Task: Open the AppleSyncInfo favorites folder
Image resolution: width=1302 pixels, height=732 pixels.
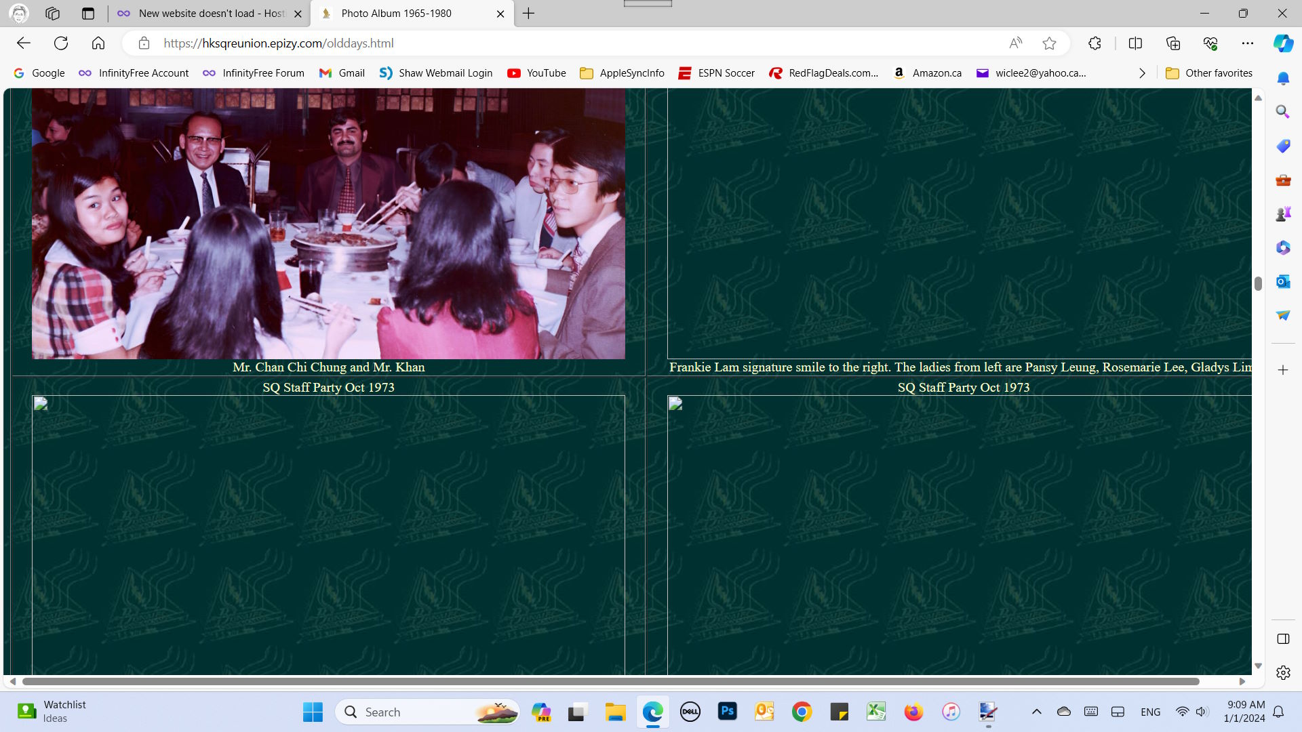Action: [x=623, y=73]
